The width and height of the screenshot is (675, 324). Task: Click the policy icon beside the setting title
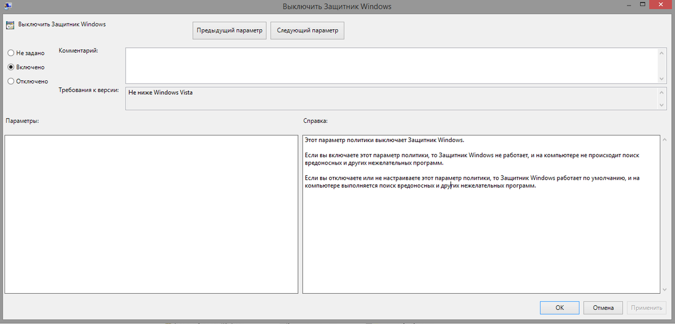10,25
